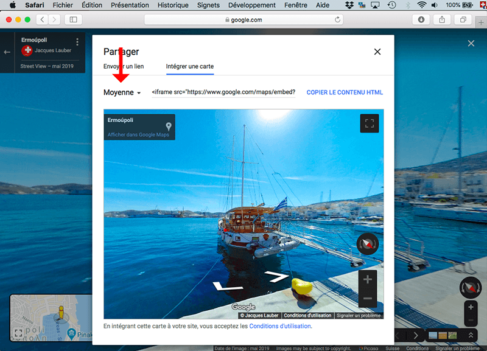
Task: Click COPIER LE CONTENU HTML
Action: pos(345,92)
